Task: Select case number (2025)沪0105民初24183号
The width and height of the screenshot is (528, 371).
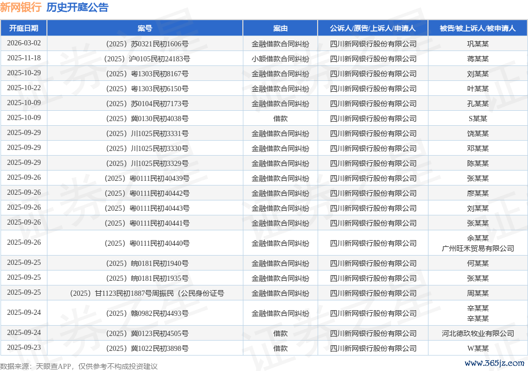Action: click(x=147, y=59)
